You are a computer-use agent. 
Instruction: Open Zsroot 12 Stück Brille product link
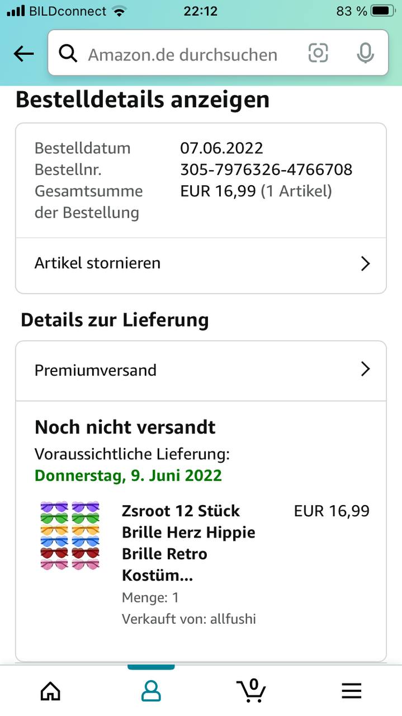point(188,543)
